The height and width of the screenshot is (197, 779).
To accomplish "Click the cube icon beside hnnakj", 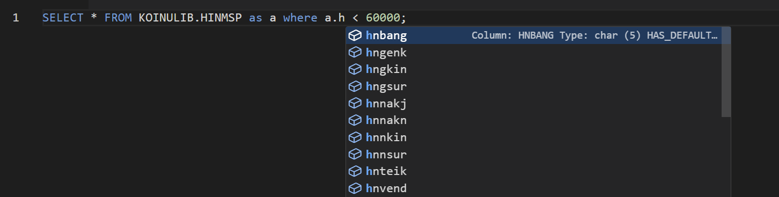I will click(354, 103).
